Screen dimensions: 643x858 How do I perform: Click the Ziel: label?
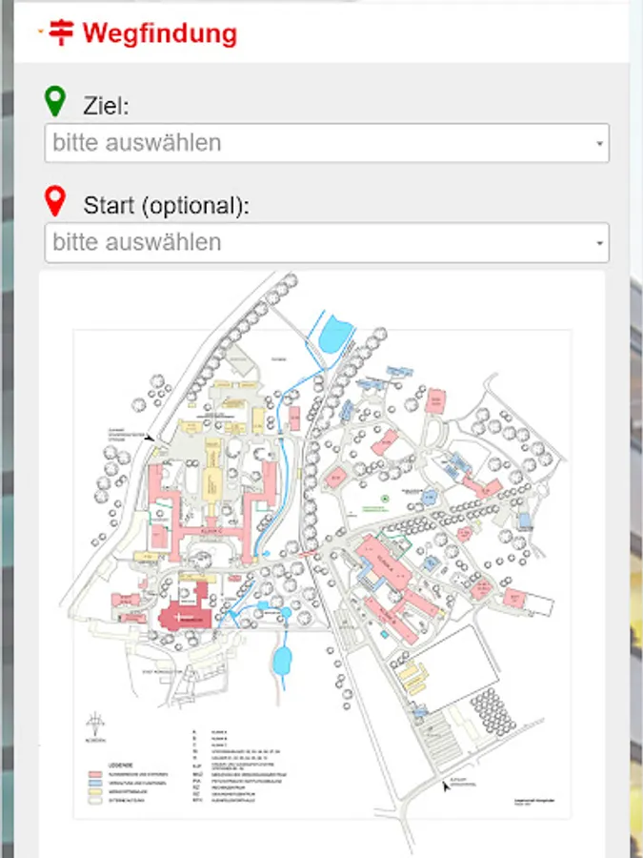click(x=106, y=105)
